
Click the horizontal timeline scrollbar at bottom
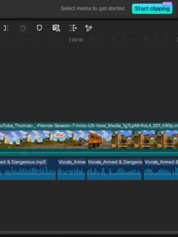tap(89, 233)
